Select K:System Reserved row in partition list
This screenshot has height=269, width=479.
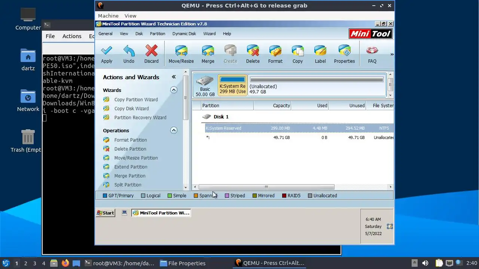point(299,128)
